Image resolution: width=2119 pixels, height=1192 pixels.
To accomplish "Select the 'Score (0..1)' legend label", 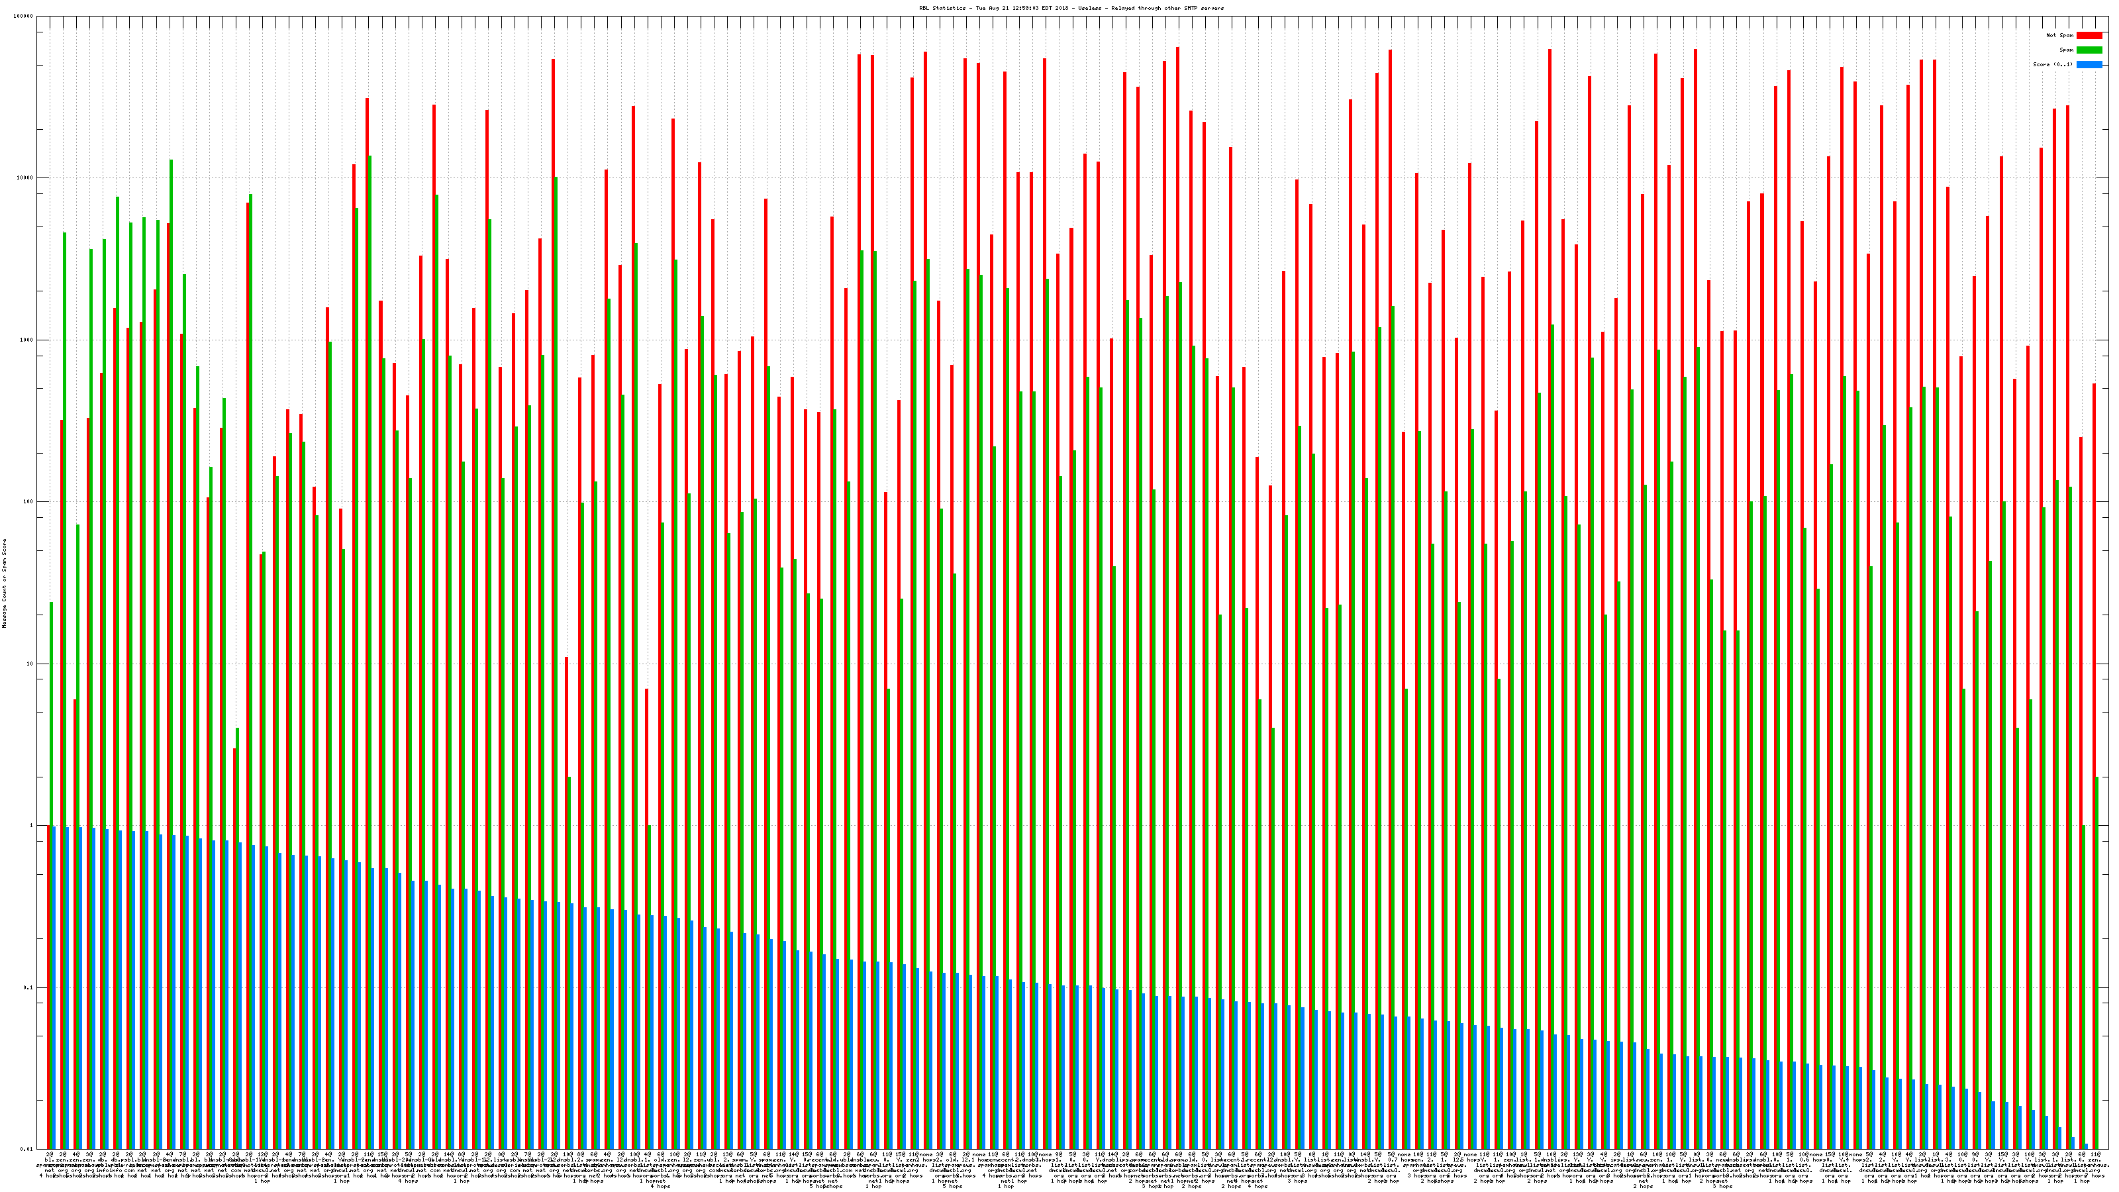I will pyautogui.click(x=2052, y=64).
